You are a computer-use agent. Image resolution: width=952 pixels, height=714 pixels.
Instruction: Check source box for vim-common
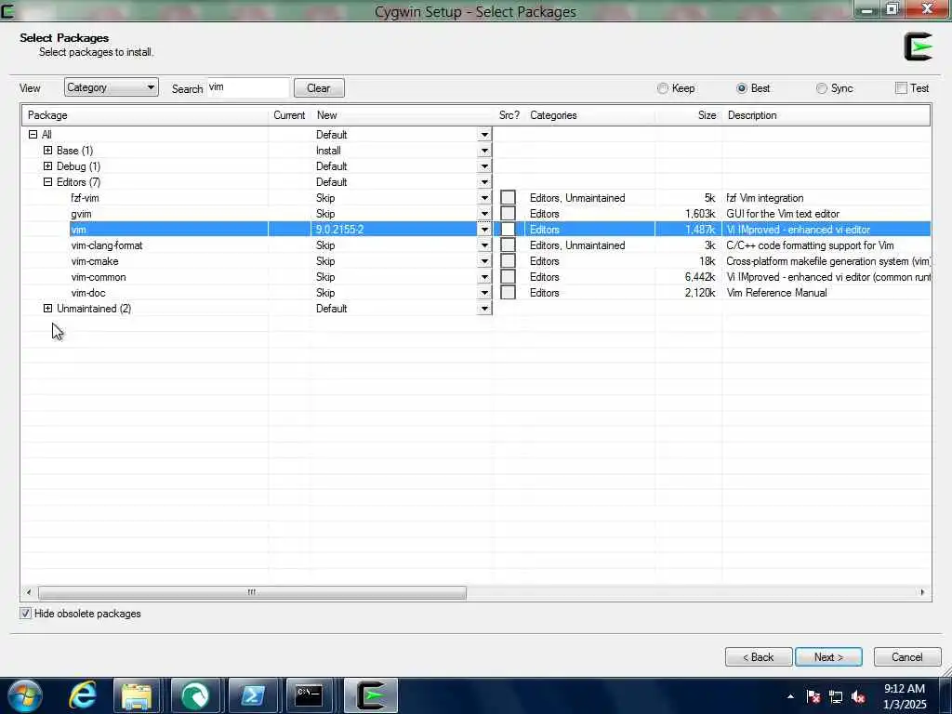click(x=508, y=276)
